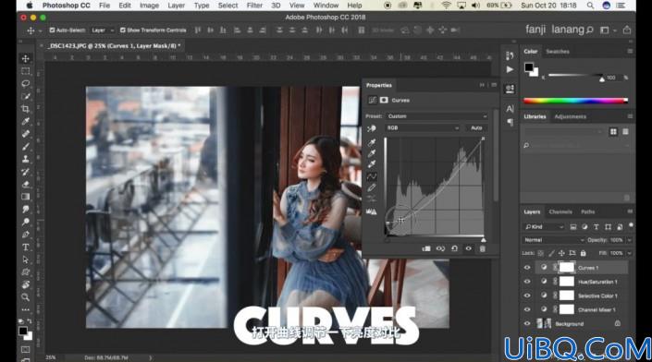Choose edit points to modify curve tool
This screenshot has height=362, width=652.
(372, 176)
